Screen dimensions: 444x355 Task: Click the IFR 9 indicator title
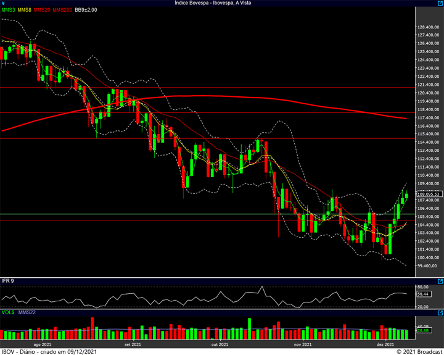[x=7, y=281]
